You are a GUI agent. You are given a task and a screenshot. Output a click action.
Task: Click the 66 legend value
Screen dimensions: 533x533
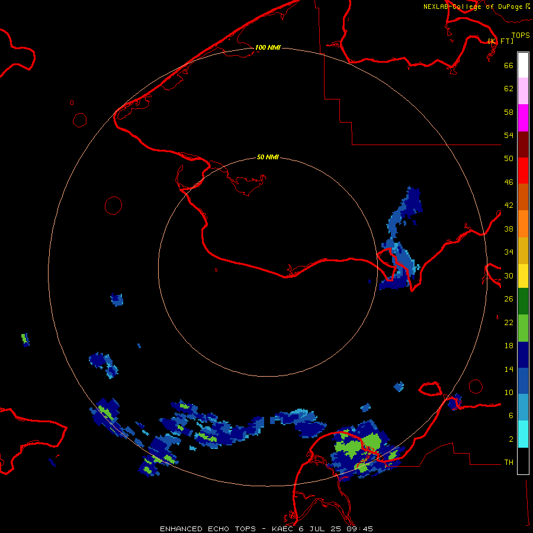(x=509, y=66)
